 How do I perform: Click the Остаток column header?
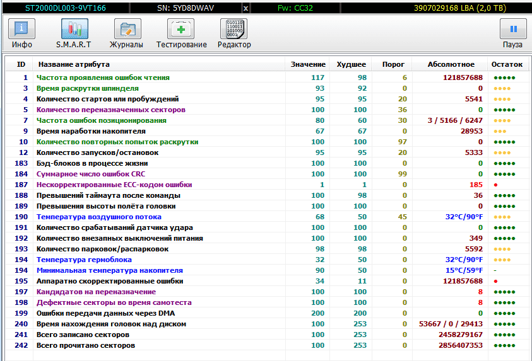coord(507,64)
